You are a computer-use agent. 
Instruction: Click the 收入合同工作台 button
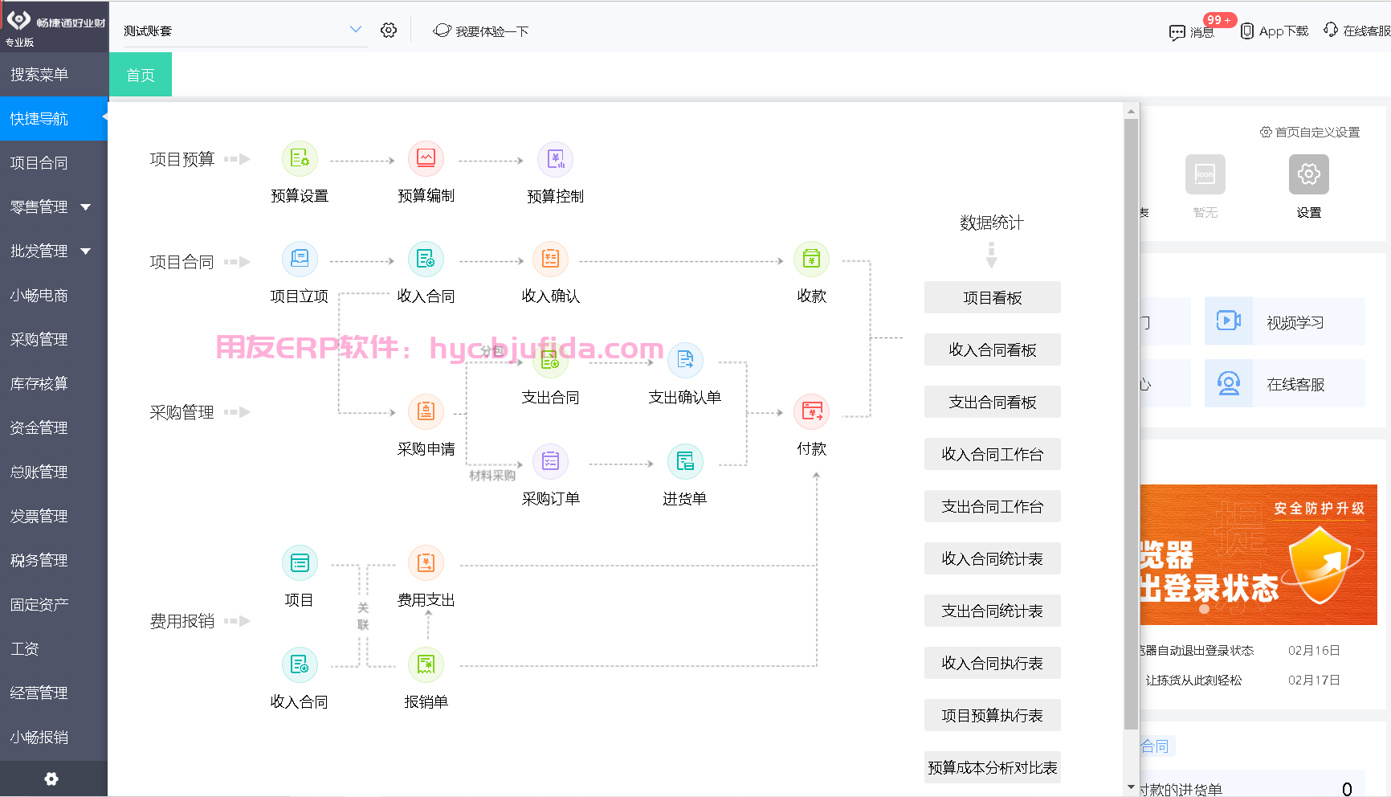tap(993, 454)
